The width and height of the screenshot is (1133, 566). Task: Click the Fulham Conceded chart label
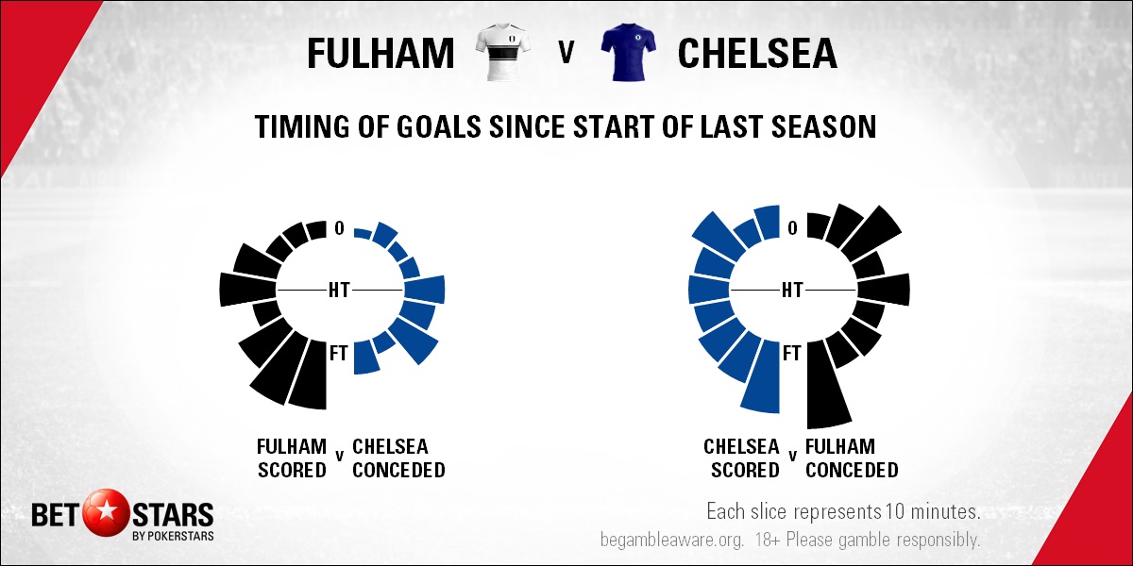[x=852, y=458]
